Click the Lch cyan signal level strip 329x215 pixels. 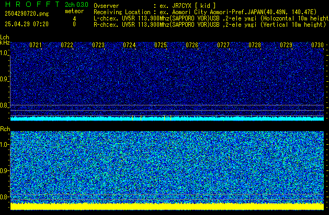coord(167,119)
